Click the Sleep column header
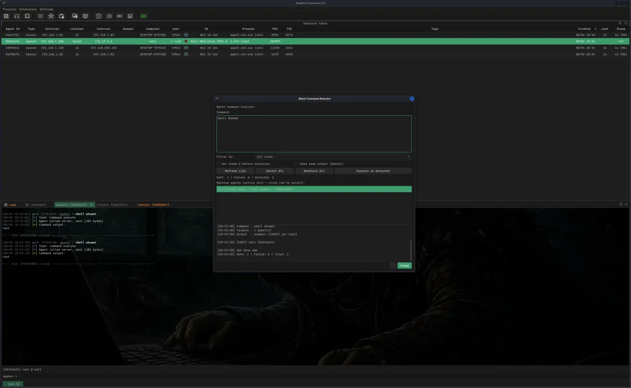 [x=621, y=29]
